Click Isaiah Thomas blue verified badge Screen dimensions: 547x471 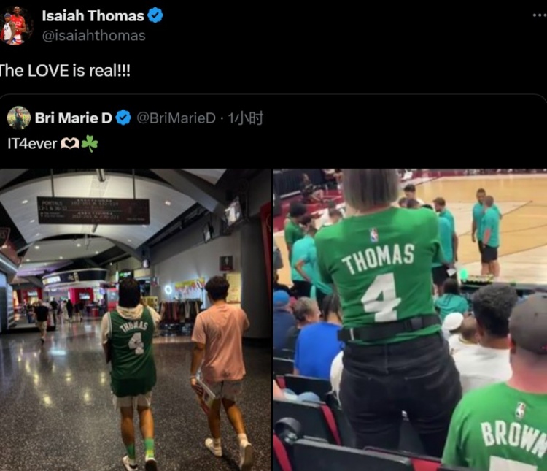click(x=155, y=16)
